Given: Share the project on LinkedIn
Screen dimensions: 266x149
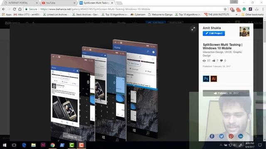Looking at the screenshot, I should pyautogui.click(x=241, y=136).
